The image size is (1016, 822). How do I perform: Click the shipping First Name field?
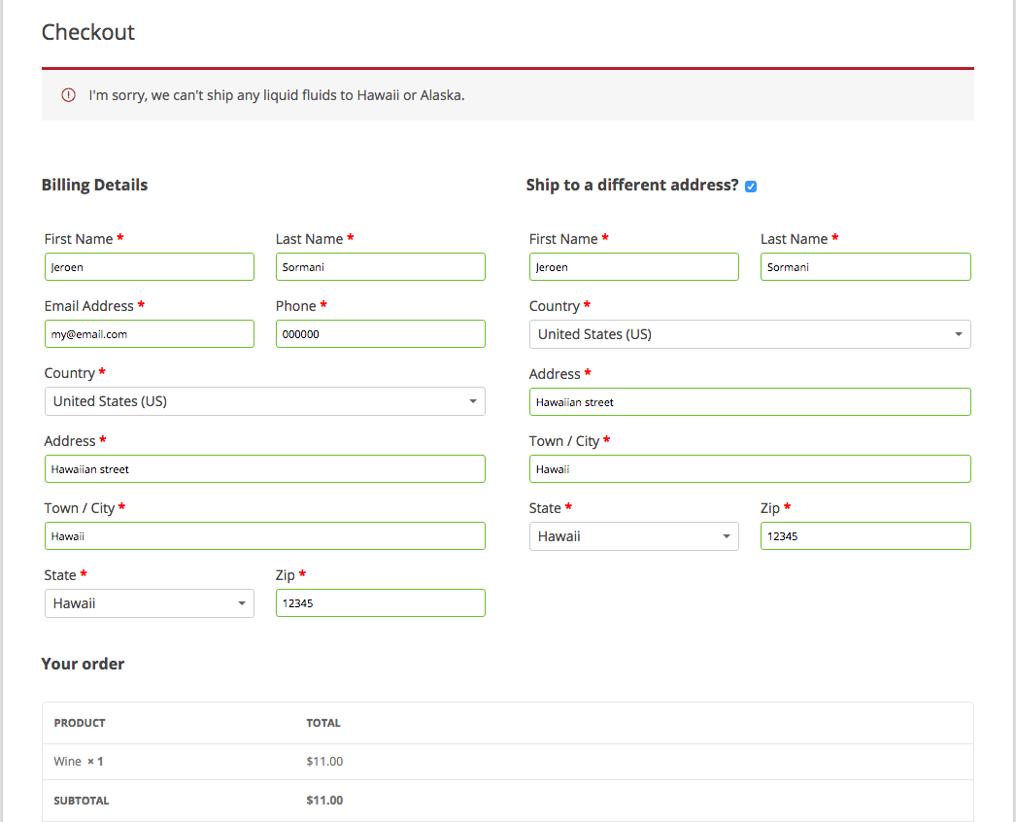click(x=633, y=266)
